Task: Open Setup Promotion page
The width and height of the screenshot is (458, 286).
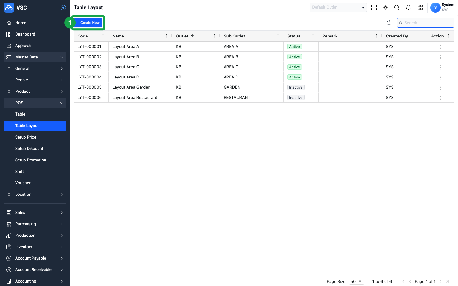Action: (x=35, y=160)
